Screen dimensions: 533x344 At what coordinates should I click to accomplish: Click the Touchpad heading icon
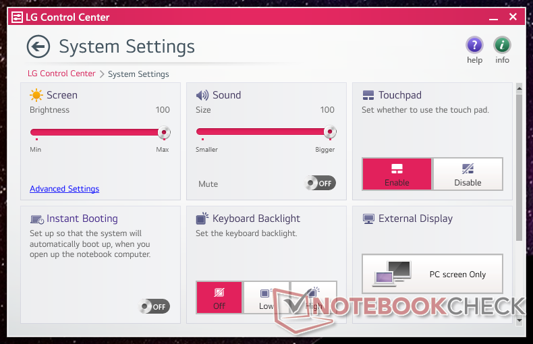(x=368, y=95)
